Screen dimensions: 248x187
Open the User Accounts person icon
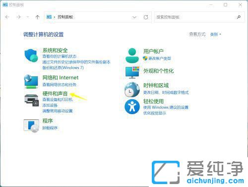pos(132,56)
